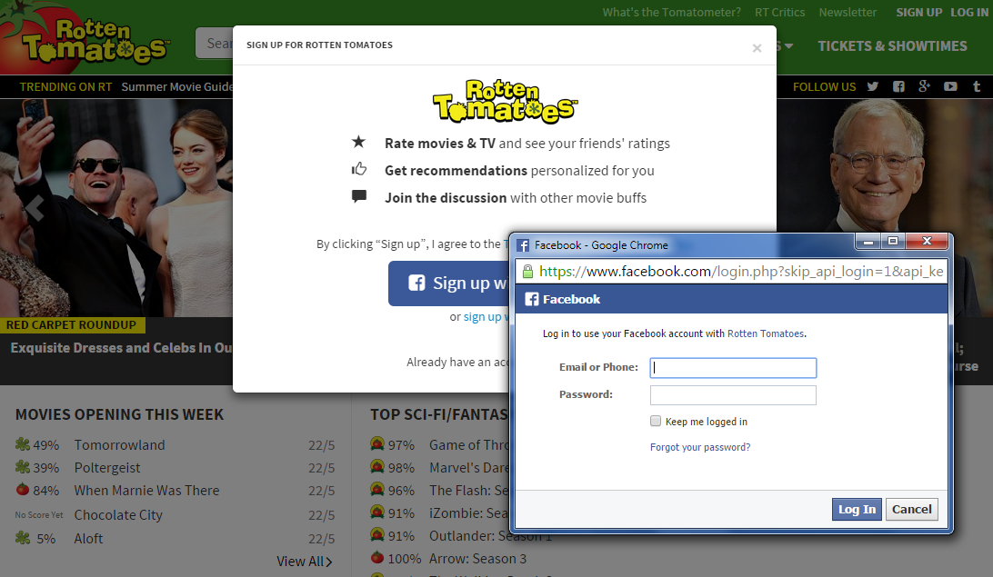Open RT Critics menu item

coord(779,12)
